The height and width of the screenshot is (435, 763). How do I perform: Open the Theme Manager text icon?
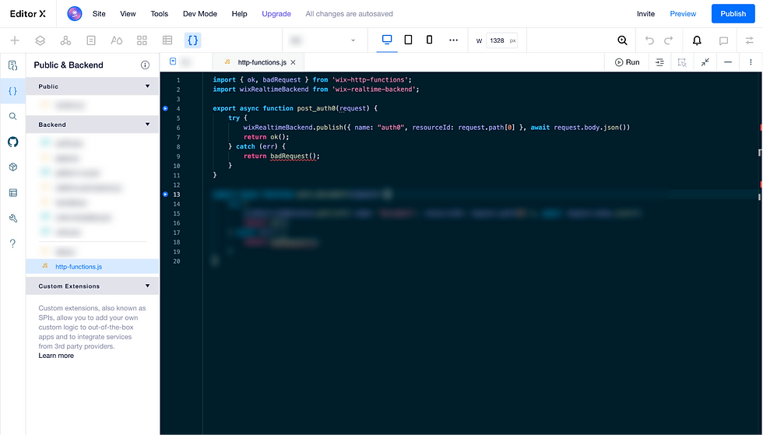[x=116, y=40]
